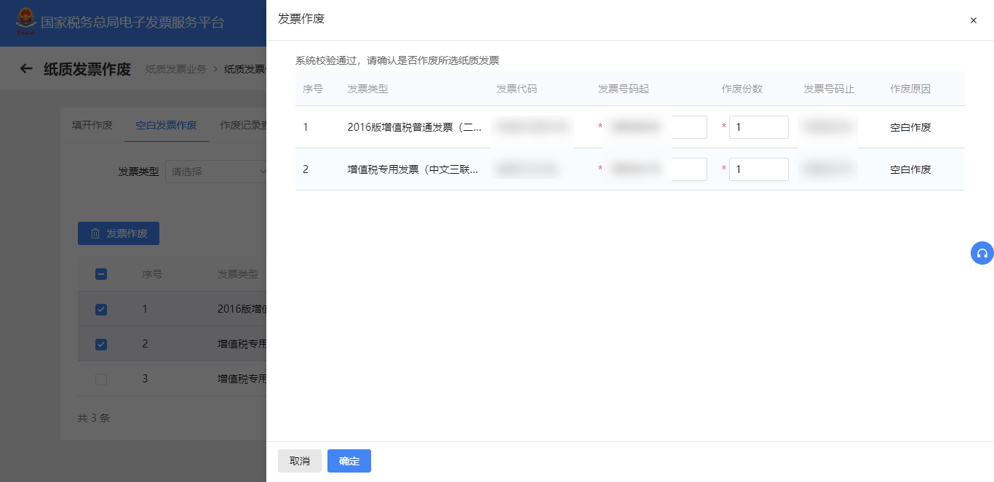
Task: Click the 国家税务总局电子发票服务平台 title
Action: 132,23
